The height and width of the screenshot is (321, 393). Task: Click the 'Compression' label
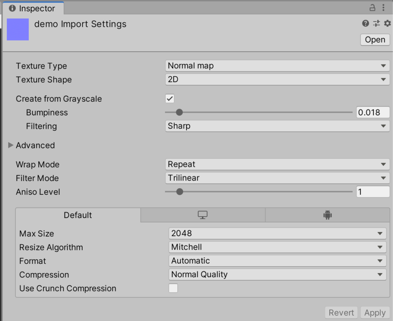point(44,275)
